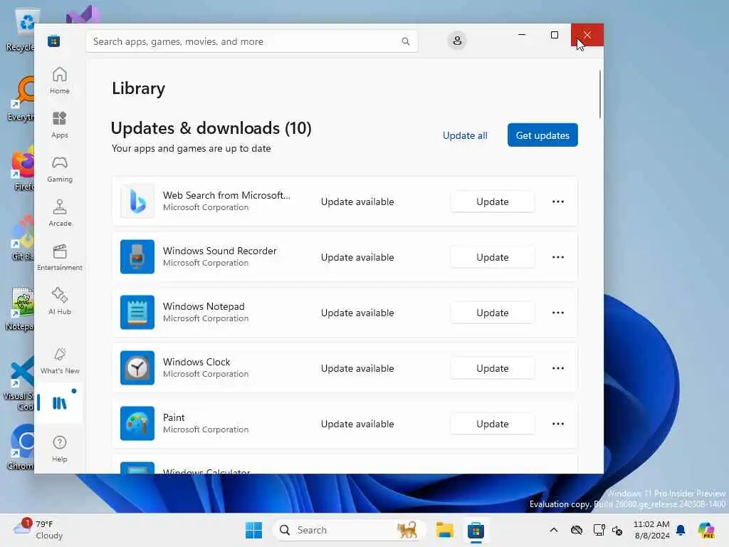
Task: Select the Windows Clock app name
Action: (196, 361)
